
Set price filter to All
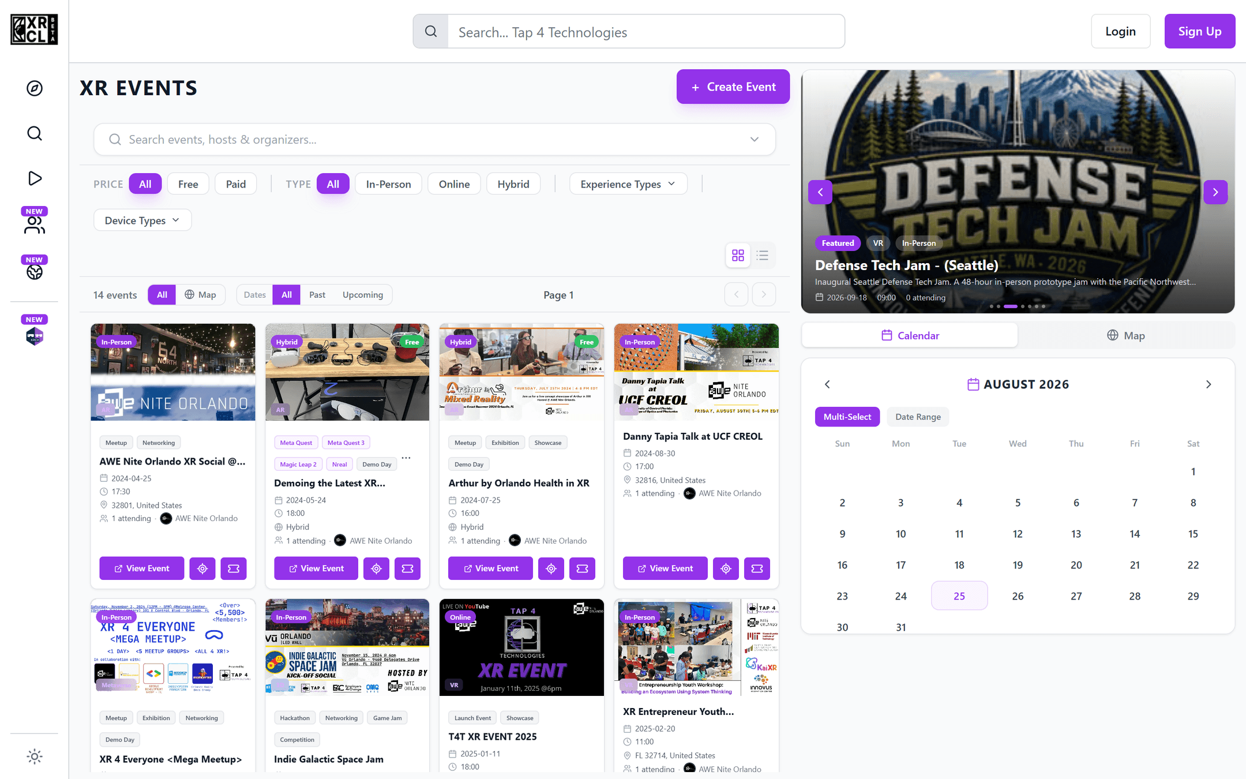click(x=145, y=184)
